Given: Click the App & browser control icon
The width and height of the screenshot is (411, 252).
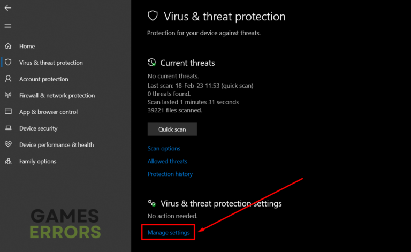Looking at the screenshot, I should (8, 112).
